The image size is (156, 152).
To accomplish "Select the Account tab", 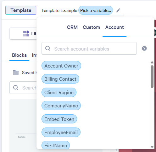I will (114, 27).
